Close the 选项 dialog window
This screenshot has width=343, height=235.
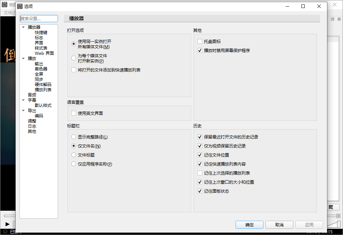[319, 6]
